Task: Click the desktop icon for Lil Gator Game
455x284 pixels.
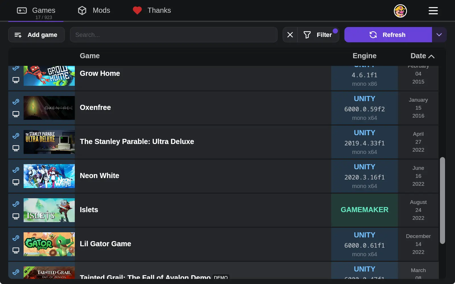Action: 16,250
